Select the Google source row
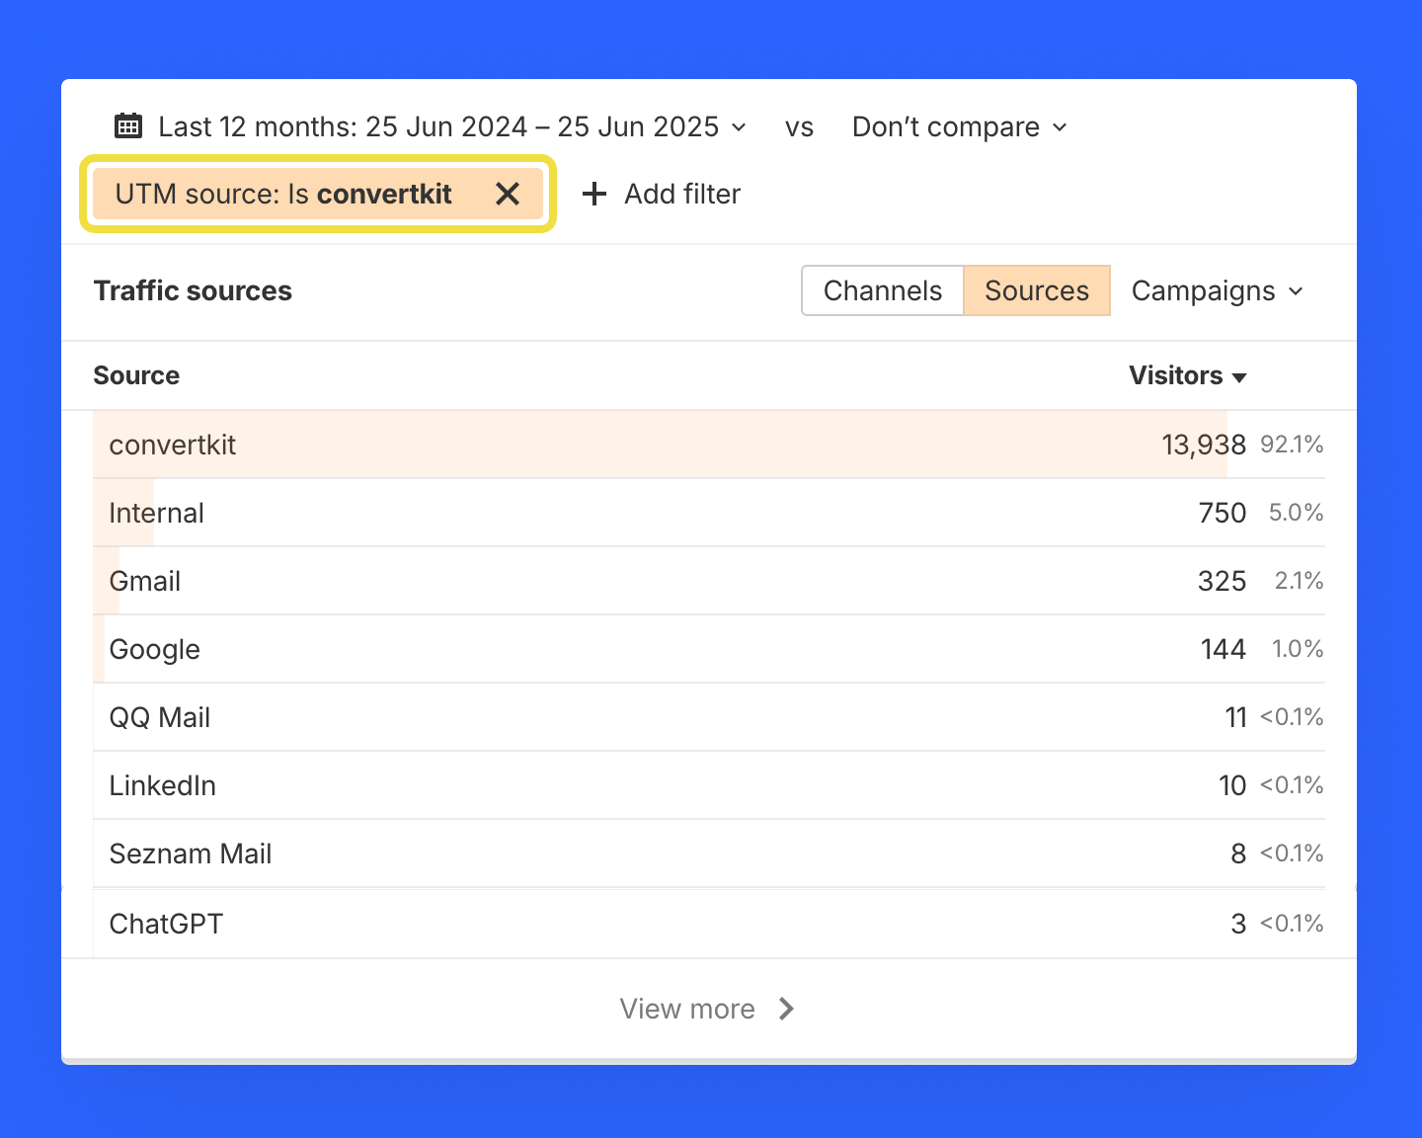This screenshot has width=1422, height=1138. pyautogui.click(x=709, y=649)
